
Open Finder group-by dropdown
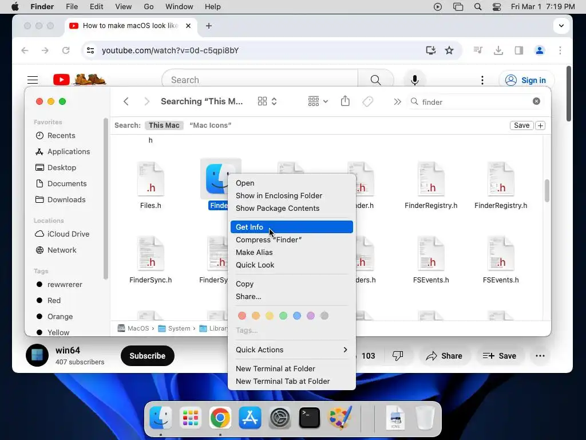pyautogui.click(x=318, y=101)
